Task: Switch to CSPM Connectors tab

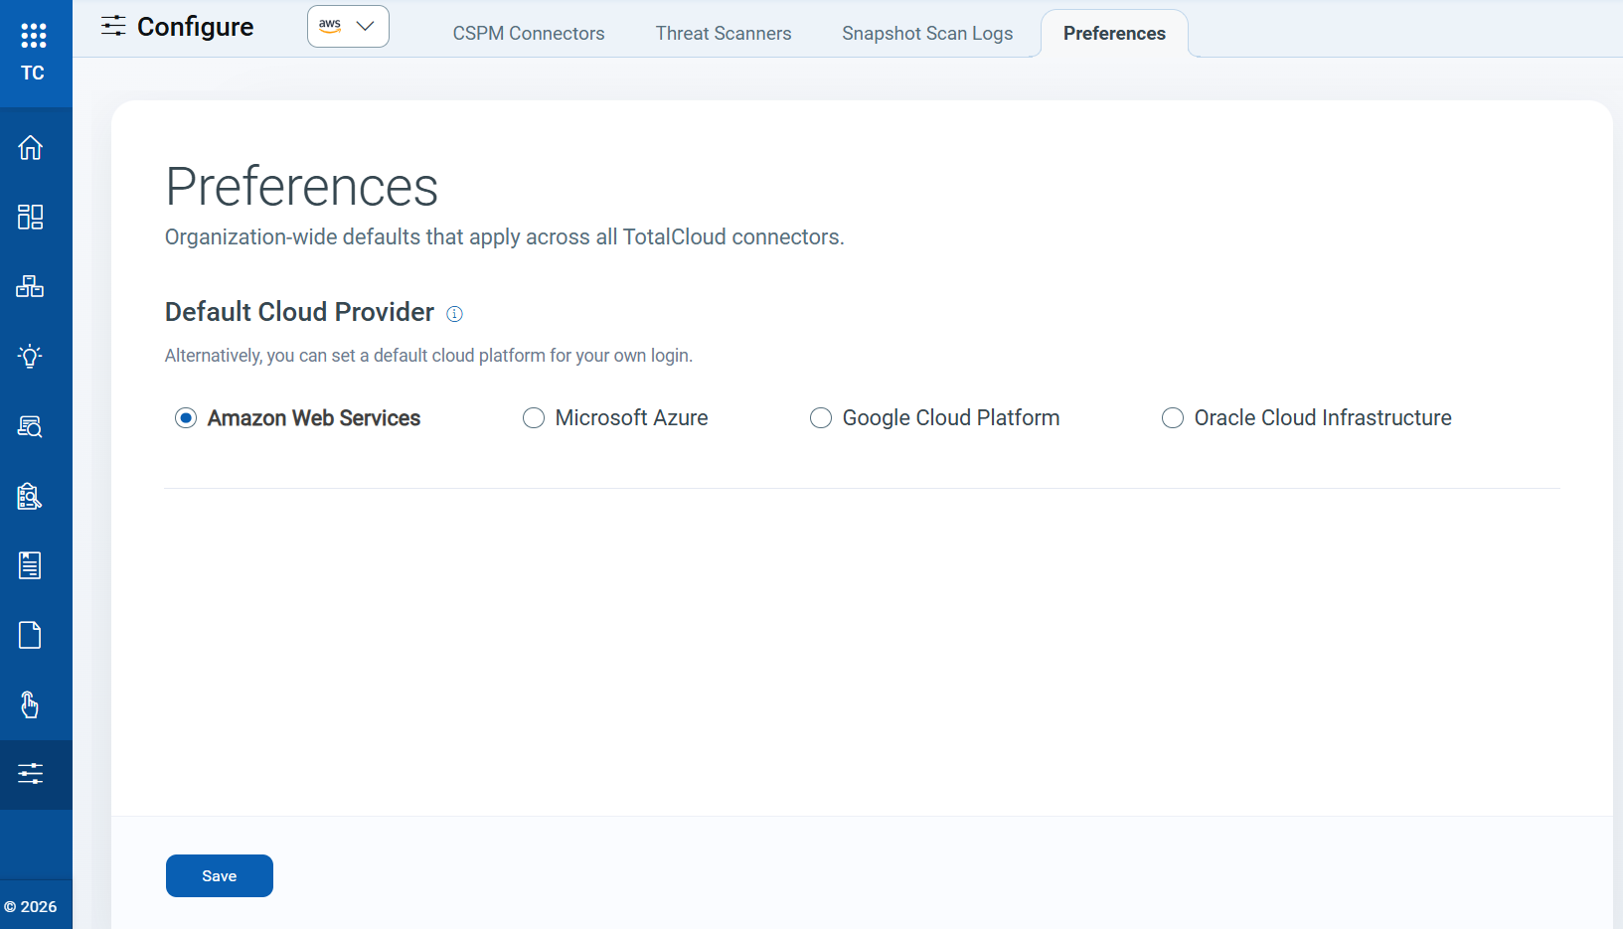Action: pos(529,33)
